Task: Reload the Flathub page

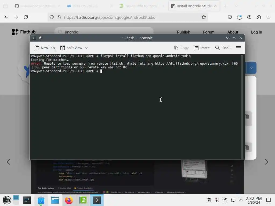Action: point(26,17)
